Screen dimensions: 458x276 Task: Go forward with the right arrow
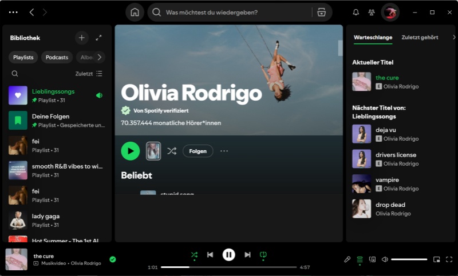[45, 12]
